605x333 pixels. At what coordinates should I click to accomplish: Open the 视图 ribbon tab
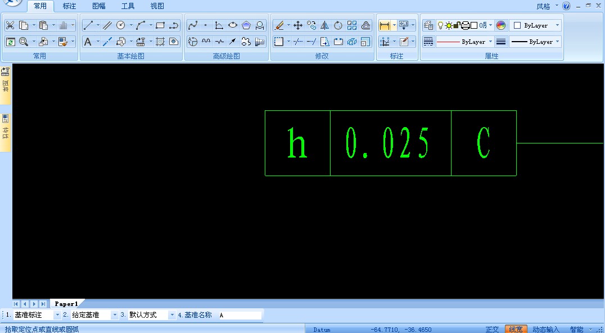(157, 6)
